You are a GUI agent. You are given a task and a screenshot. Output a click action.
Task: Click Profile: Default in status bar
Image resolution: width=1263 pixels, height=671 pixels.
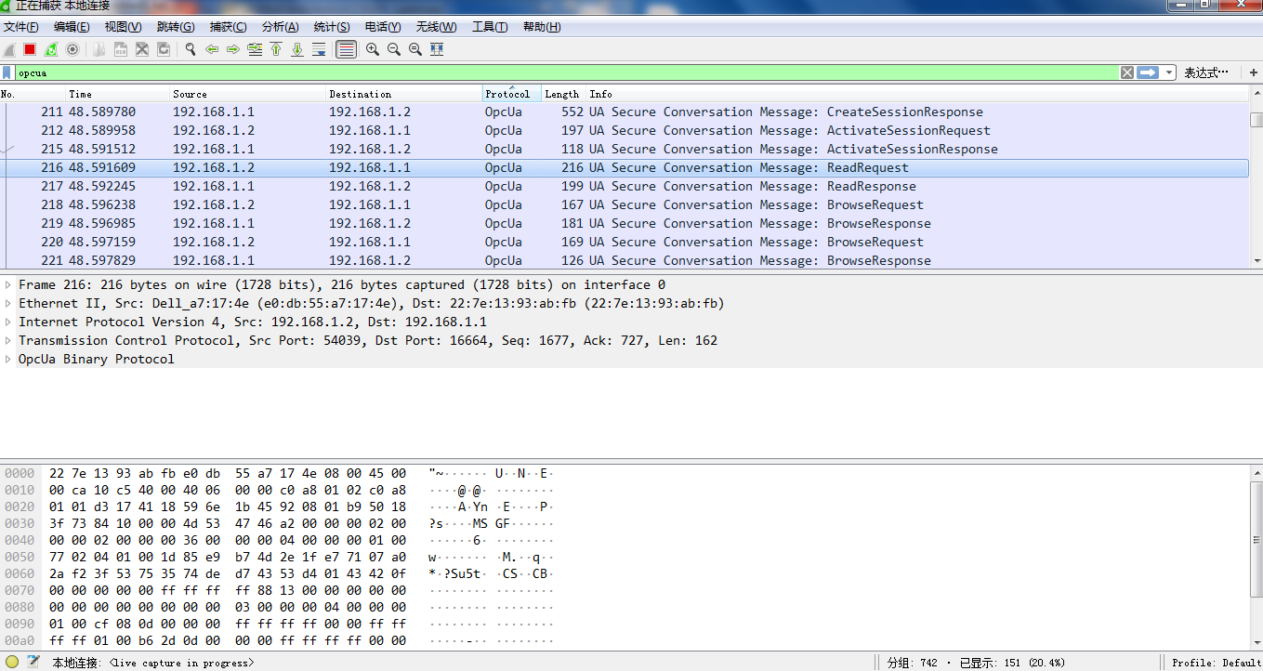point(1216,663)
